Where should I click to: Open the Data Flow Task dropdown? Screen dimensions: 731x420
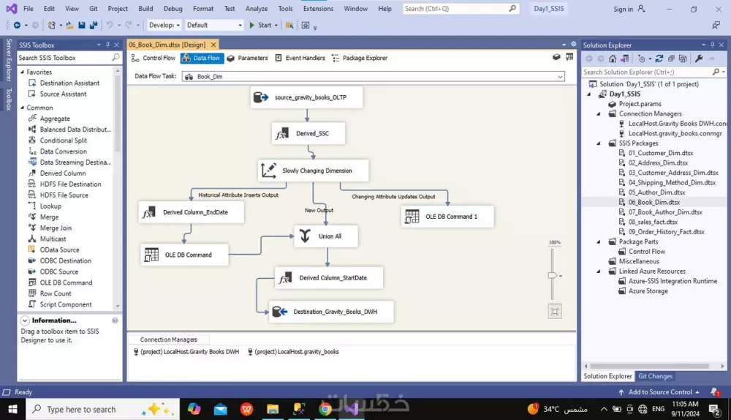click(x=560, y=77)
